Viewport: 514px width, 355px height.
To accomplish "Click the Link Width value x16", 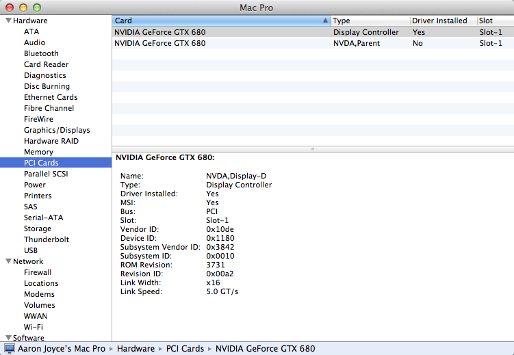I will (x=213, y=282).
